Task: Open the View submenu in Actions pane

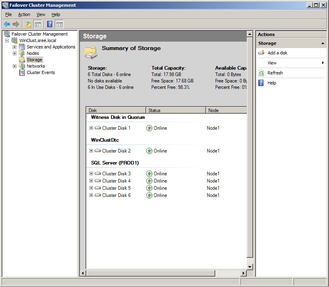Action: pos(272,63)
